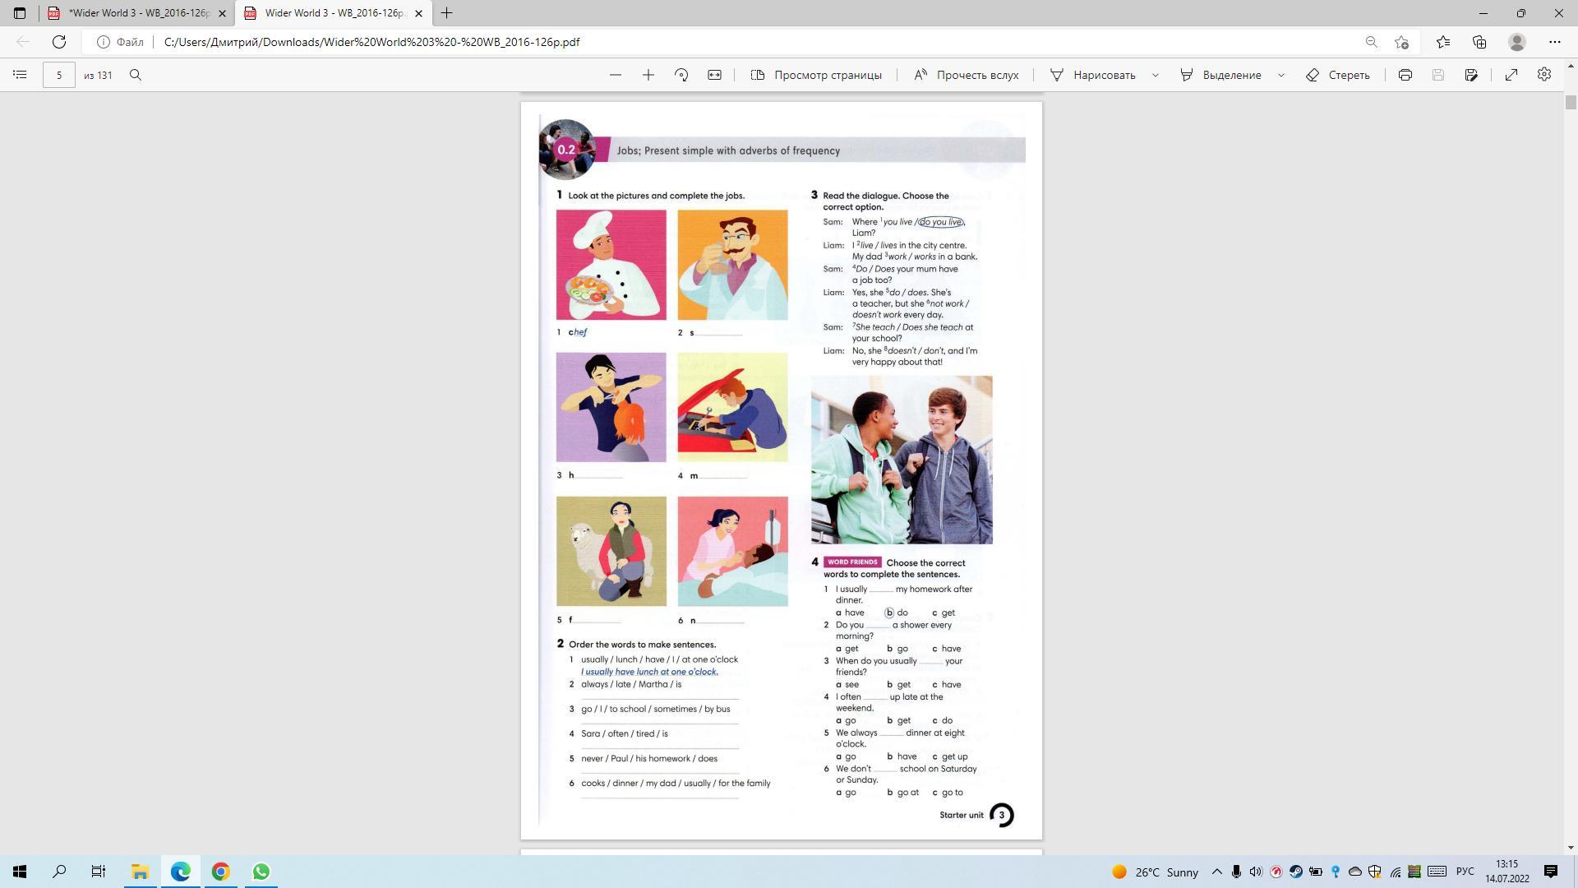Zoom in with the plus icon
The width and height of the screenshot is (1578, 888).
[x=648, y=75]
